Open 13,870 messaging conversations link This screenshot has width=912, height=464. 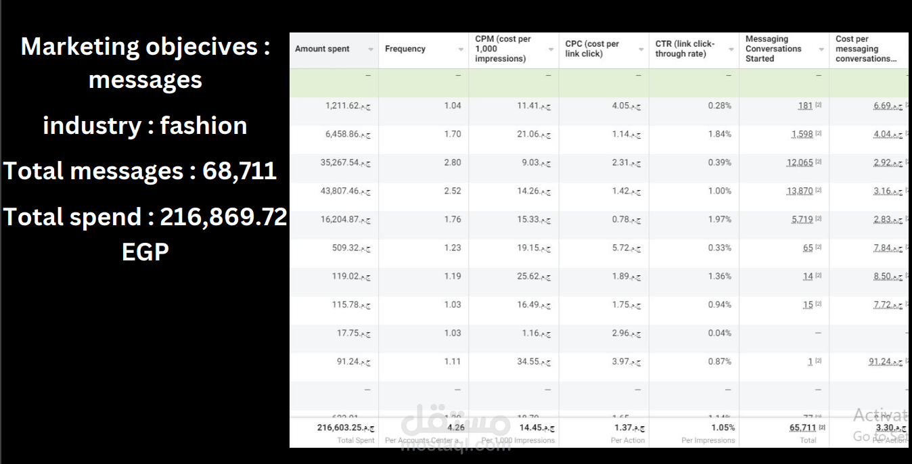[800, 191]
